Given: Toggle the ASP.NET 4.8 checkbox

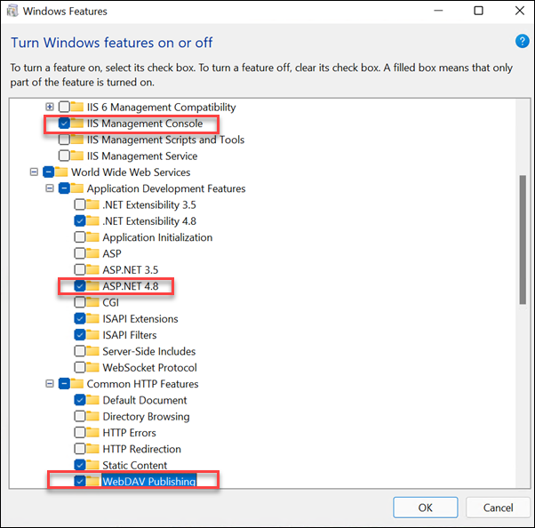Looking at the screenshot, I should (80, 286).
